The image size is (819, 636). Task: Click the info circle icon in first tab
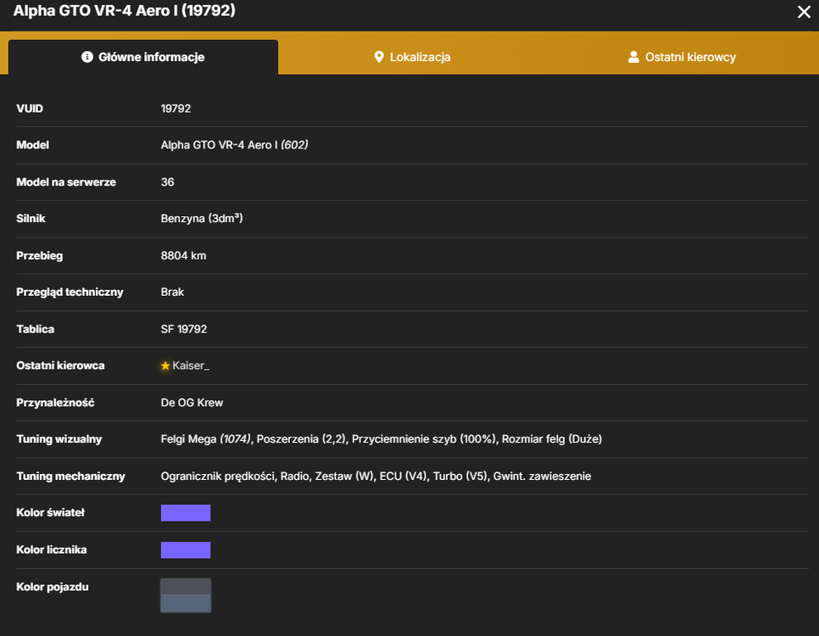(87, 57)
